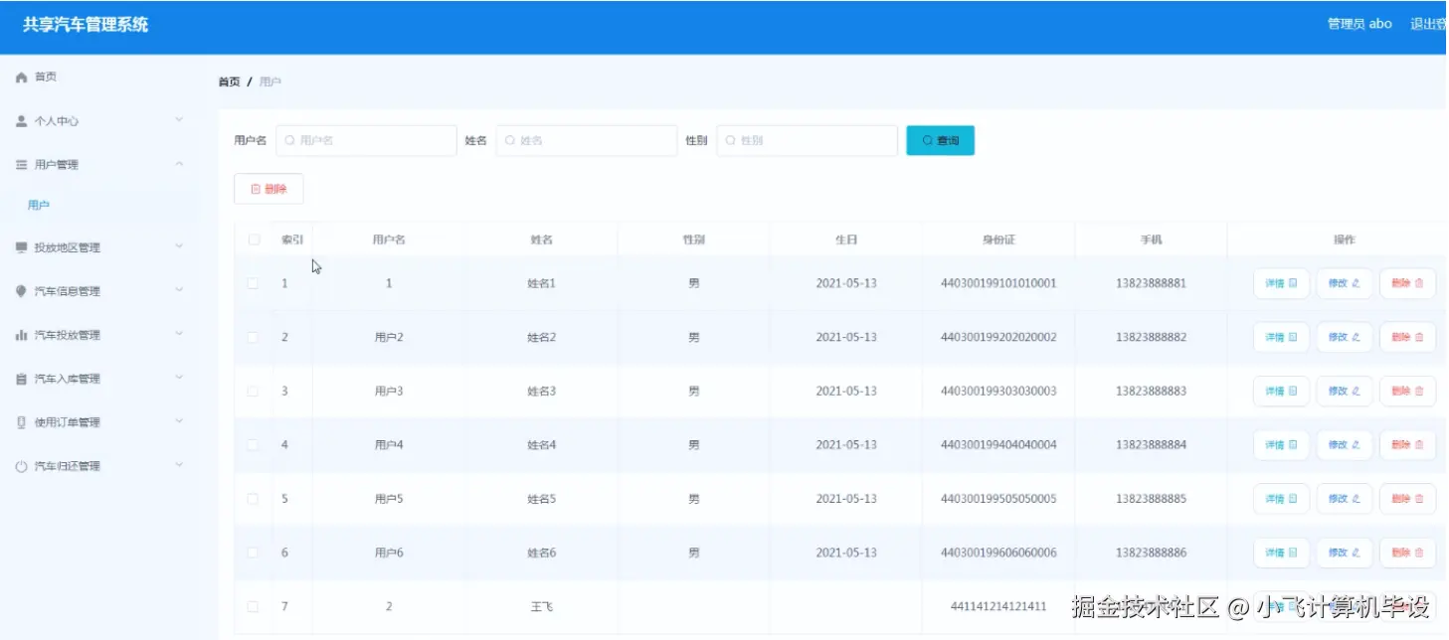Tick the checkbox for row 王飞
This screenshot has width=1449, height=640.
tap(253, 606)
